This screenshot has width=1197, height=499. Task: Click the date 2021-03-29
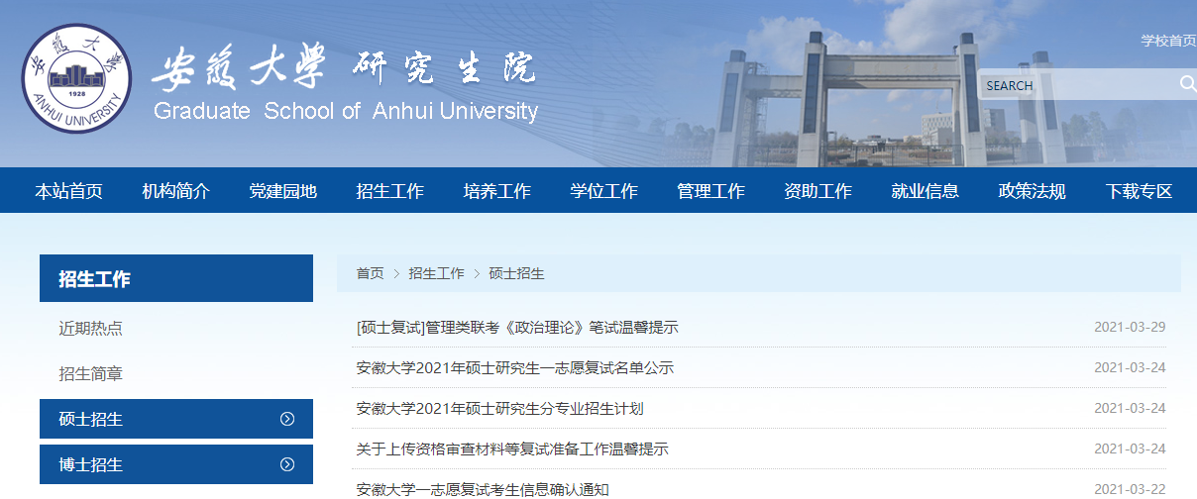[x=1130, y=328]
